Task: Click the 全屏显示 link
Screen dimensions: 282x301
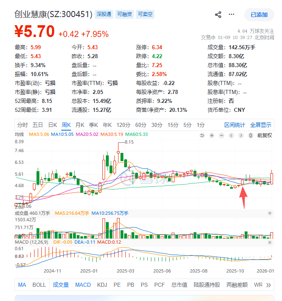Action: pos(261,125)
